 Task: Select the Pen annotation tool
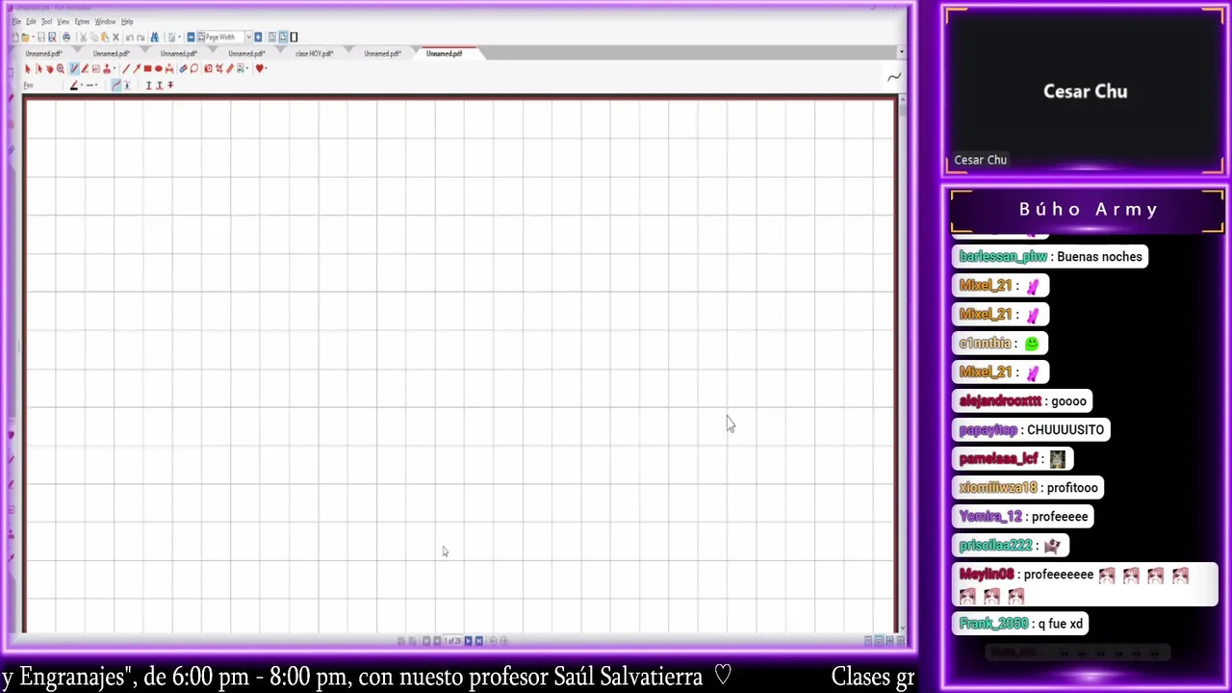[73, 68]
